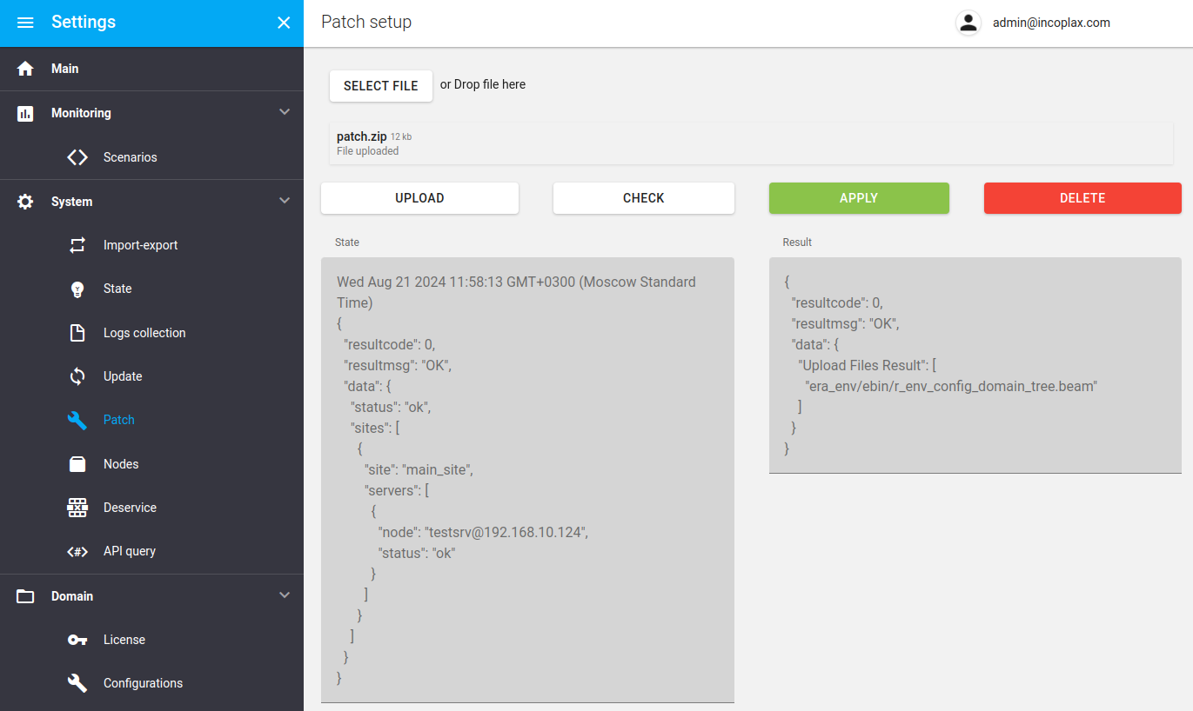Click the Result output text area

pyautogui.click(x=975, y=365)
